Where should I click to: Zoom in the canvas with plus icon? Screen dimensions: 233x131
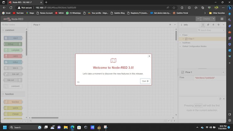pos(174,121)
